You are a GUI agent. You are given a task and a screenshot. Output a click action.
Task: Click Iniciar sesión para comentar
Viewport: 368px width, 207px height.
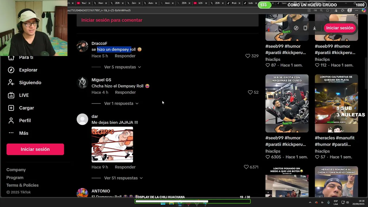[112, 20]
